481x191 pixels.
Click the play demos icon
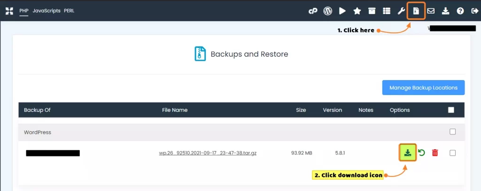point(342,11)
